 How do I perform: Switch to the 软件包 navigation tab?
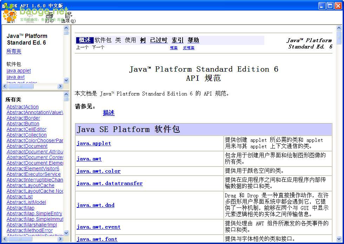pos(102,40)
